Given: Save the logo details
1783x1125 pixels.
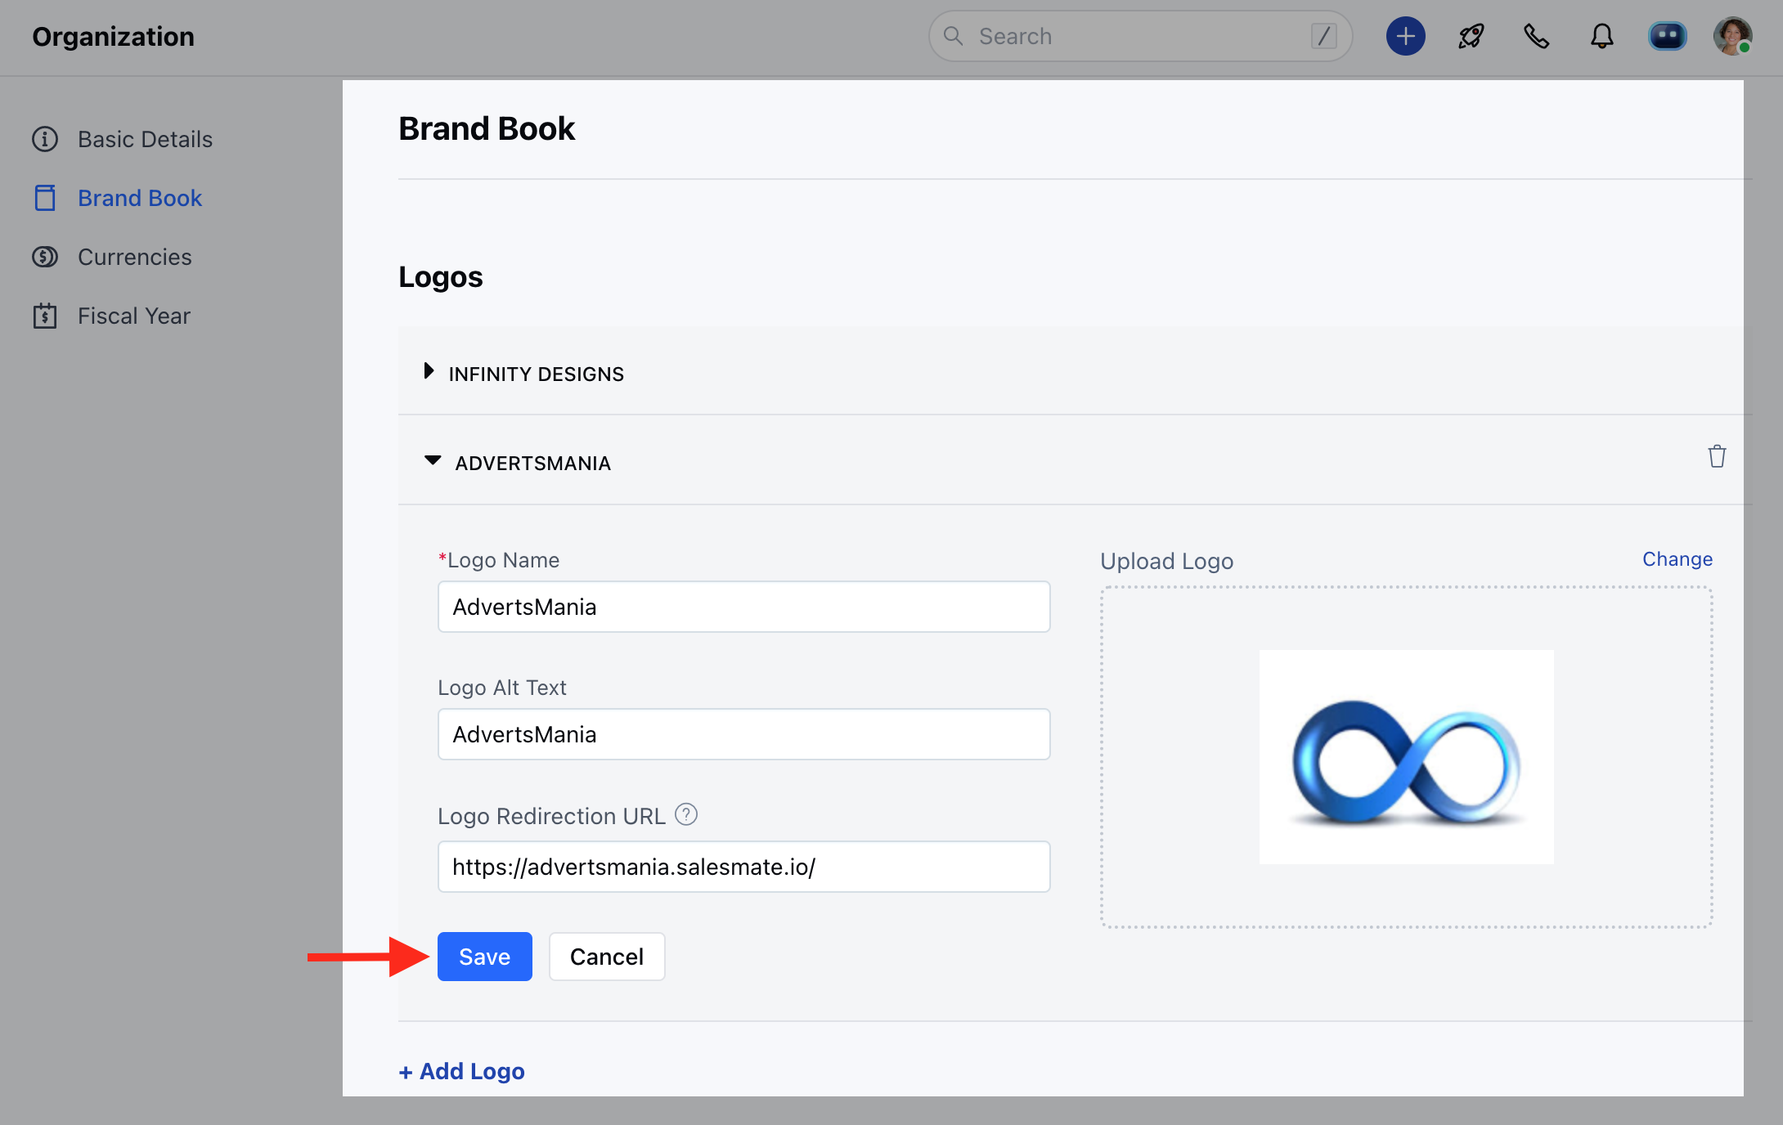Looking at the screenshot, I should pos(484,956).
